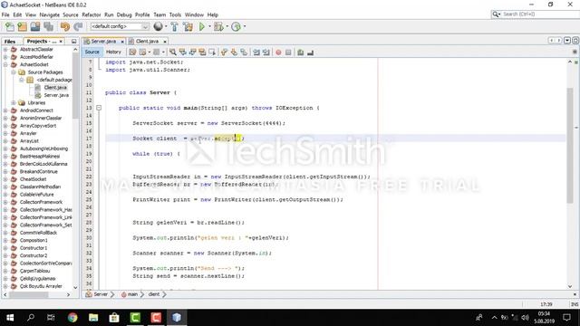Screen dimensions: 580x326
Task: Toggle Highlight Search in editor toolbar
Action: (202, 53)
